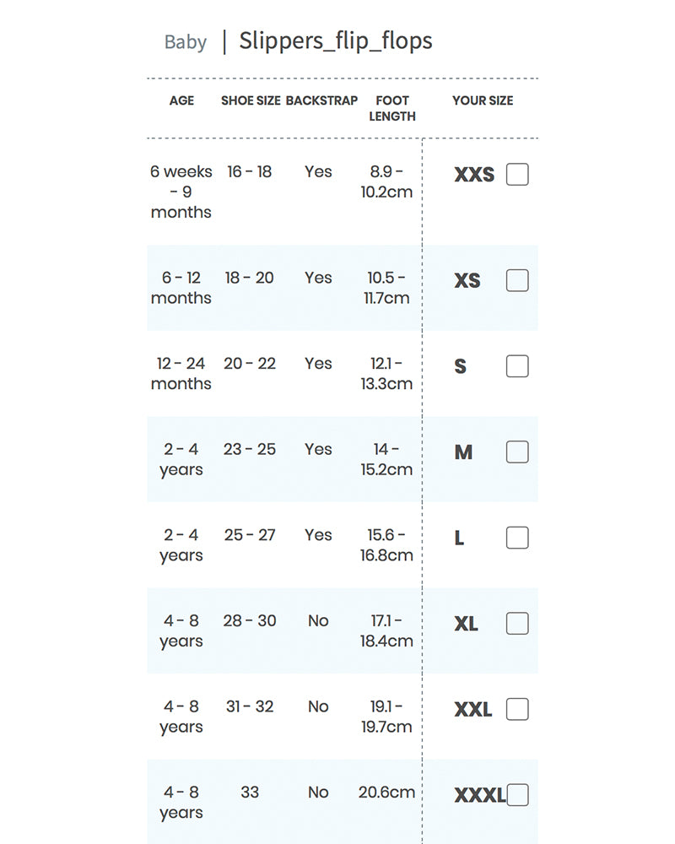
Task: Mark the M size checkbox
Action: pyautogui.click(x=517, y=452)
